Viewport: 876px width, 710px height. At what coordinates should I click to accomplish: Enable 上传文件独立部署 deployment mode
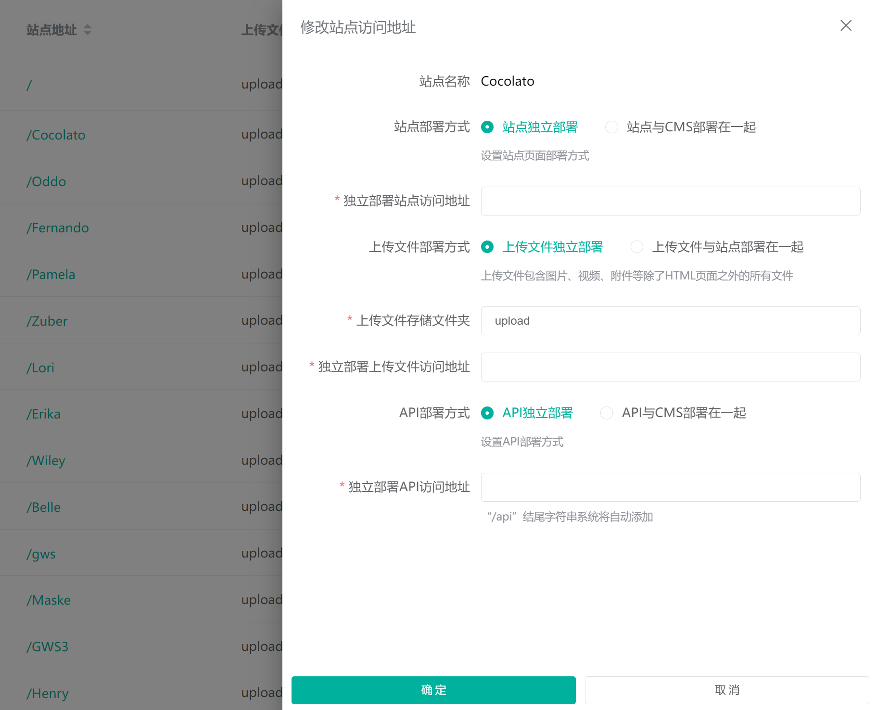[487, 247]
